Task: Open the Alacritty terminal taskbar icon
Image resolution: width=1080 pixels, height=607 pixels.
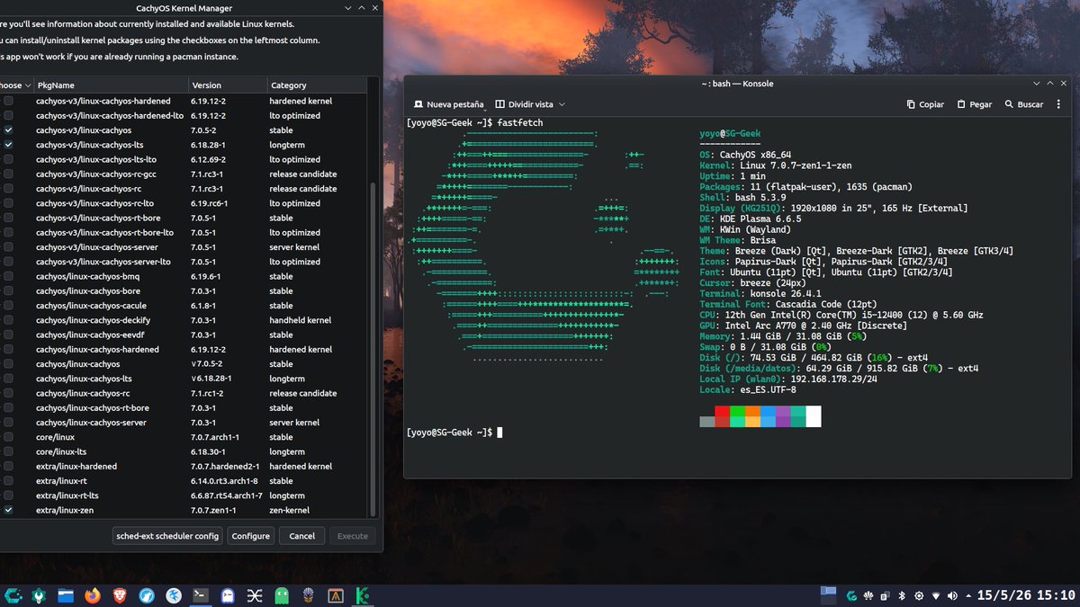Action: click(x=336, y=595)
